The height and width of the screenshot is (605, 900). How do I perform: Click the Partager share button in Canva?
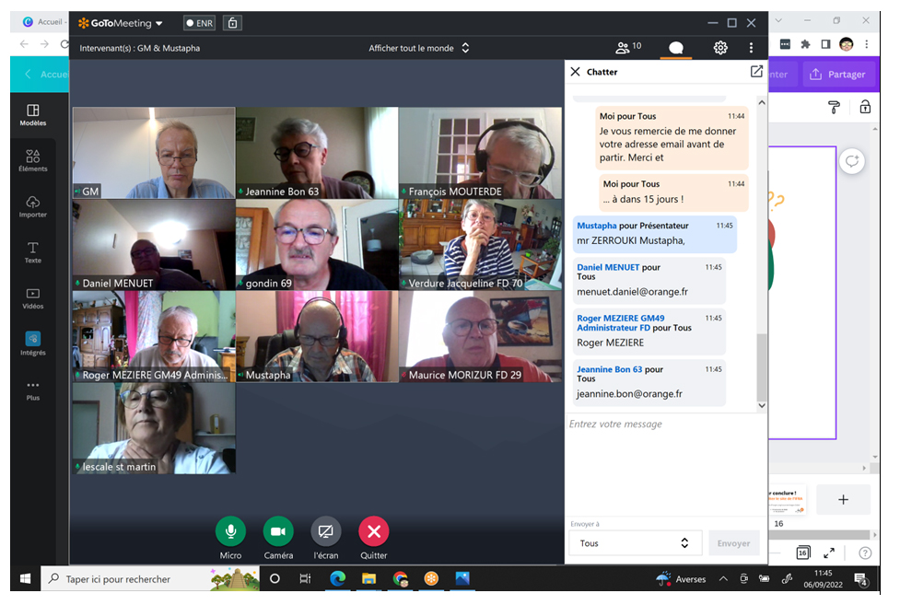pyautogui.click(x=836, y=75)
